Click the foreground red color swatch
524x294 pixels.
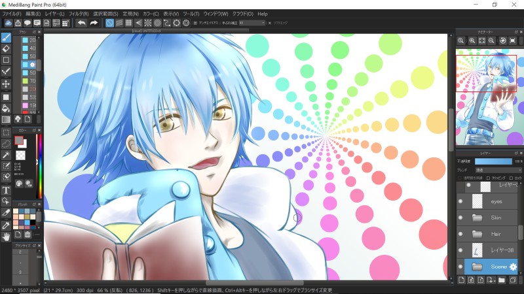[x=19, y=140]
